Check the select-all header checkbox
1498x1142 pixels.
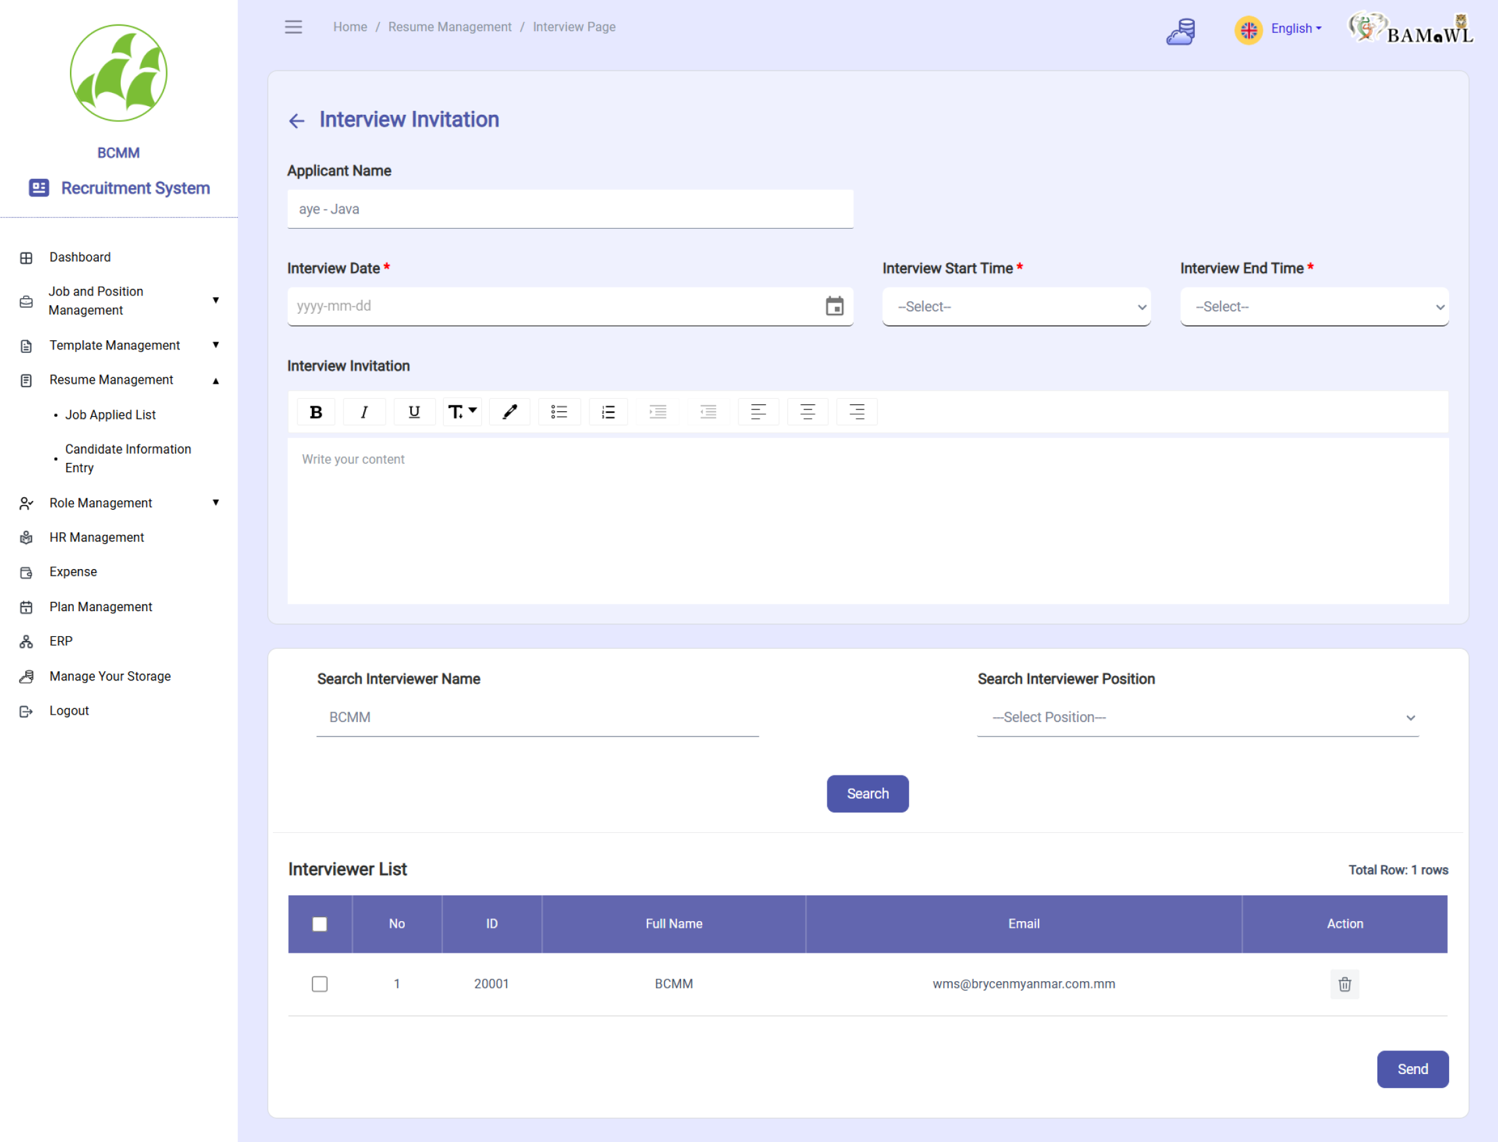tap(320, 924)
